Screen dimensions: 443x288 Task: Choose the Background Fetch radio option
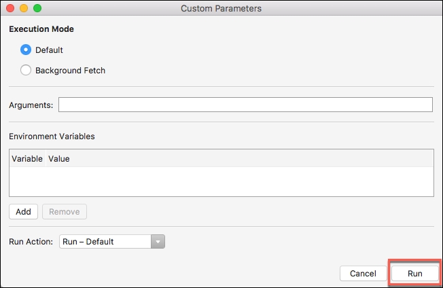(x=26, y=70)
